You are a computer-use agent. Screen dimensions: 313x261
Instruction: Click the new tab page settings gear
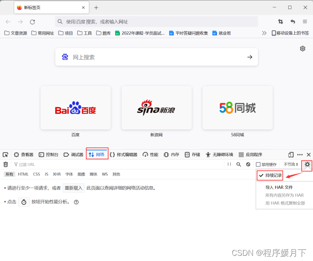(303, 49)
